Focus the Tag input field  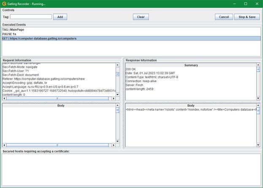pyautogui.click(x=31, y=17)
